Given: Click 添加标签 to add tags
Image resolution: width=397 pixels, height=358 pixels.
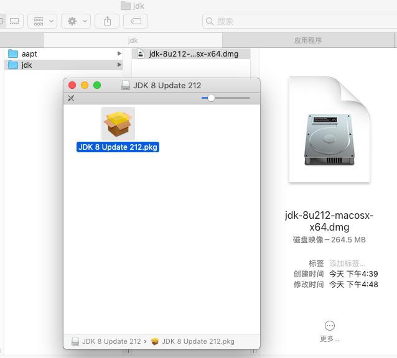Looking at the screenshot, I should coord(347,263).
